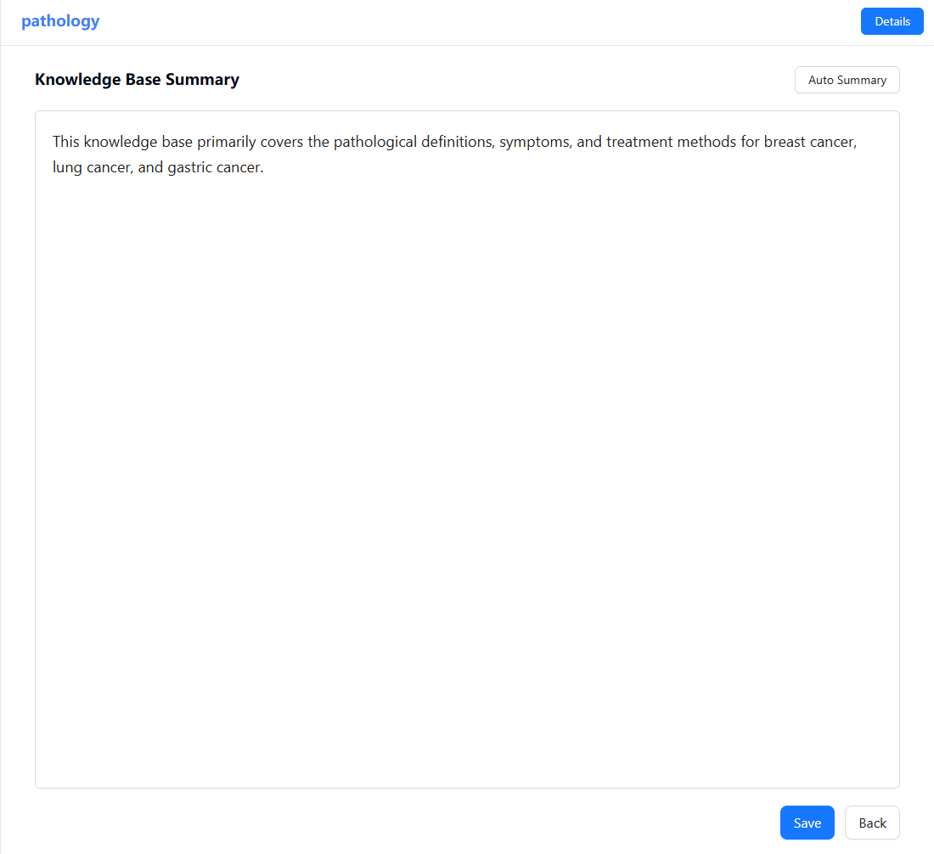The image size is (934, 854).
Task: Click the word "This" starting the summary
Action: pos(65,142)
